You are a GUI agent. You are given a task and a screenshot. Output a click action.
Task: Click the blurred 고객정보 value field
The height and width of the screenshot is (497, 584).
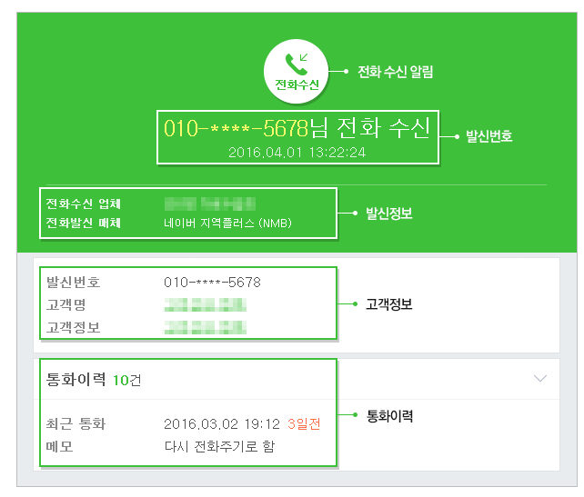[x=206, y=327]
